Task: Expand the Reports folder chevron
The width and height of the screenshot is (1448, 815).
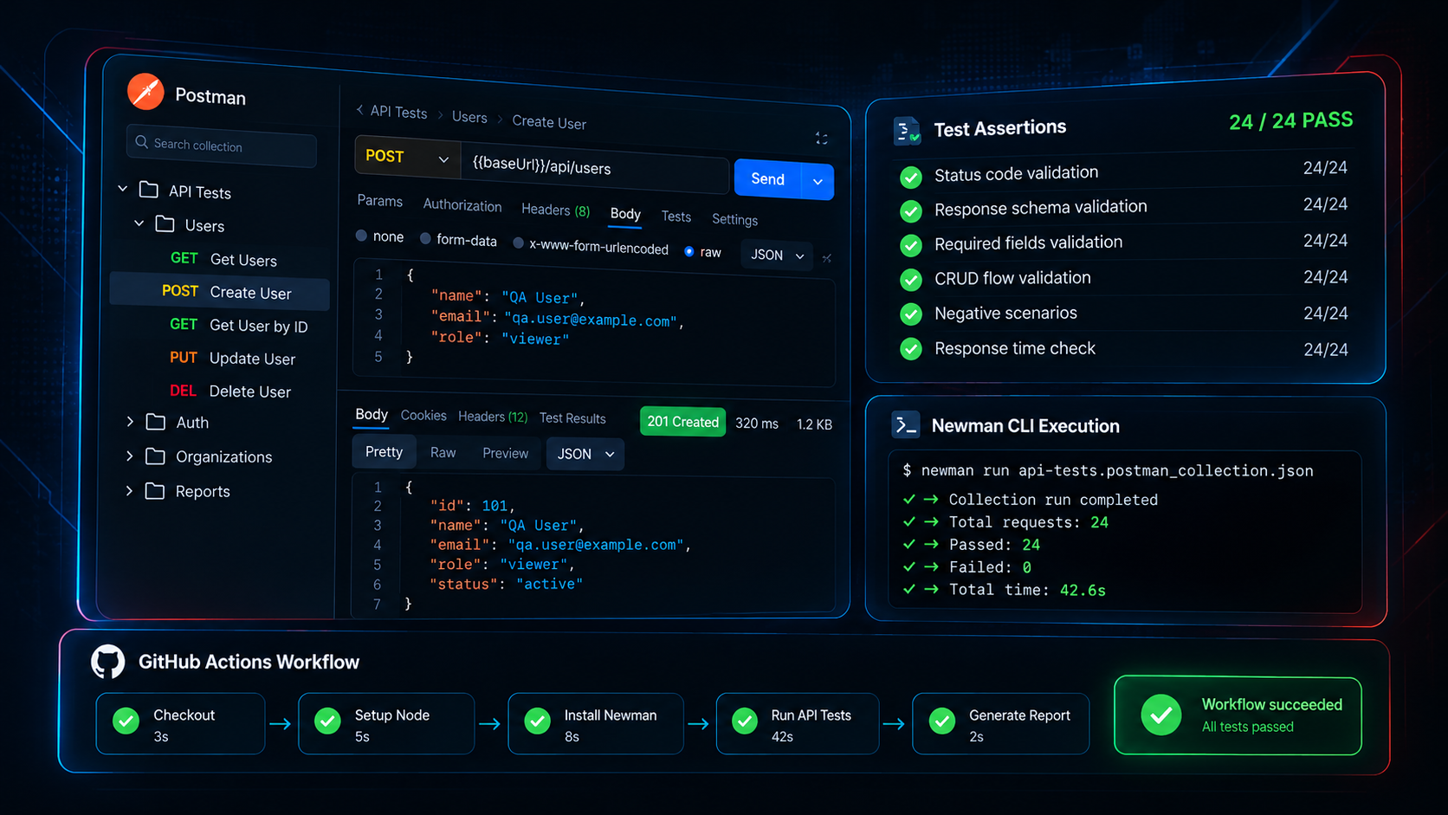Action: tap(130, 490)
